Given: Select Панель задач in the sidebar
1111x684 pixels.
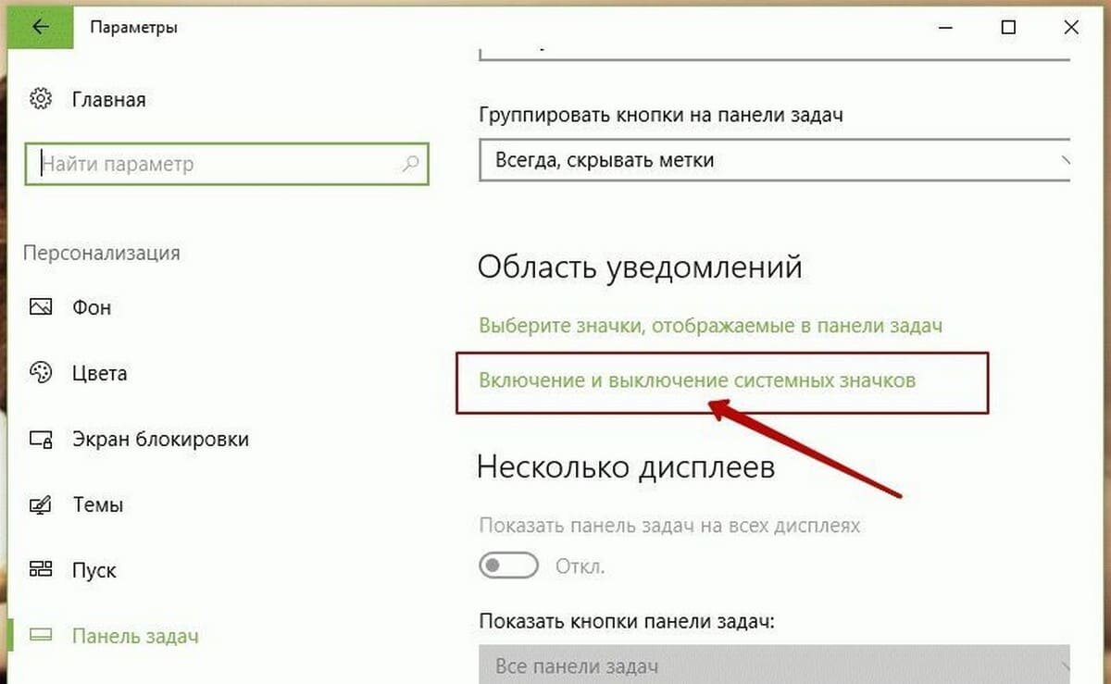Looking at the screenshot, I should point(132,636).
